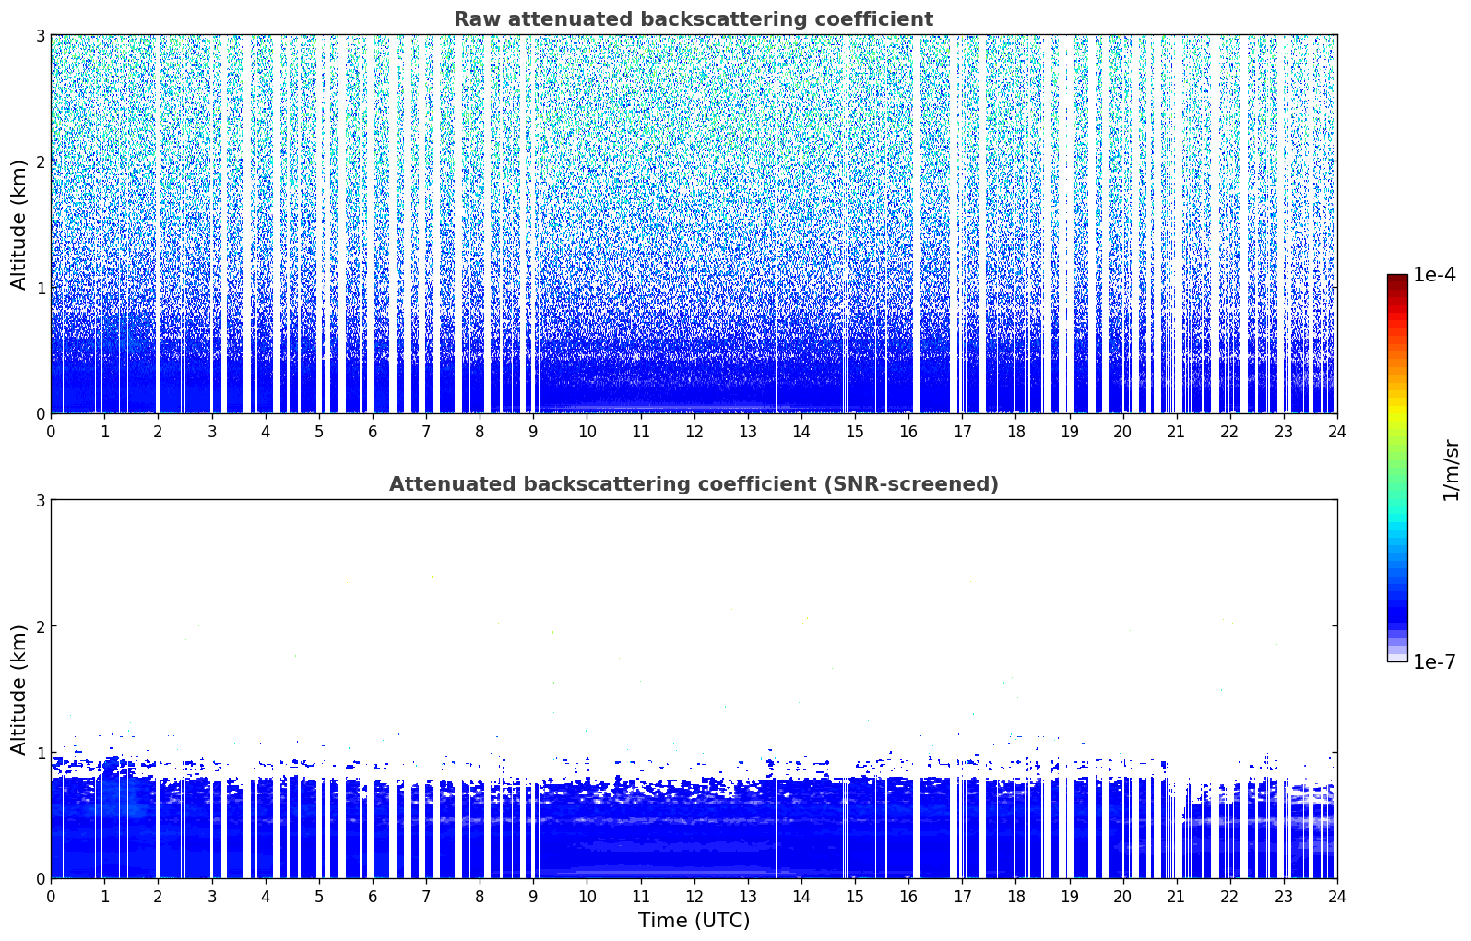
Task: Click time tick "3" on the raw plot
Action: click(211, 431)
